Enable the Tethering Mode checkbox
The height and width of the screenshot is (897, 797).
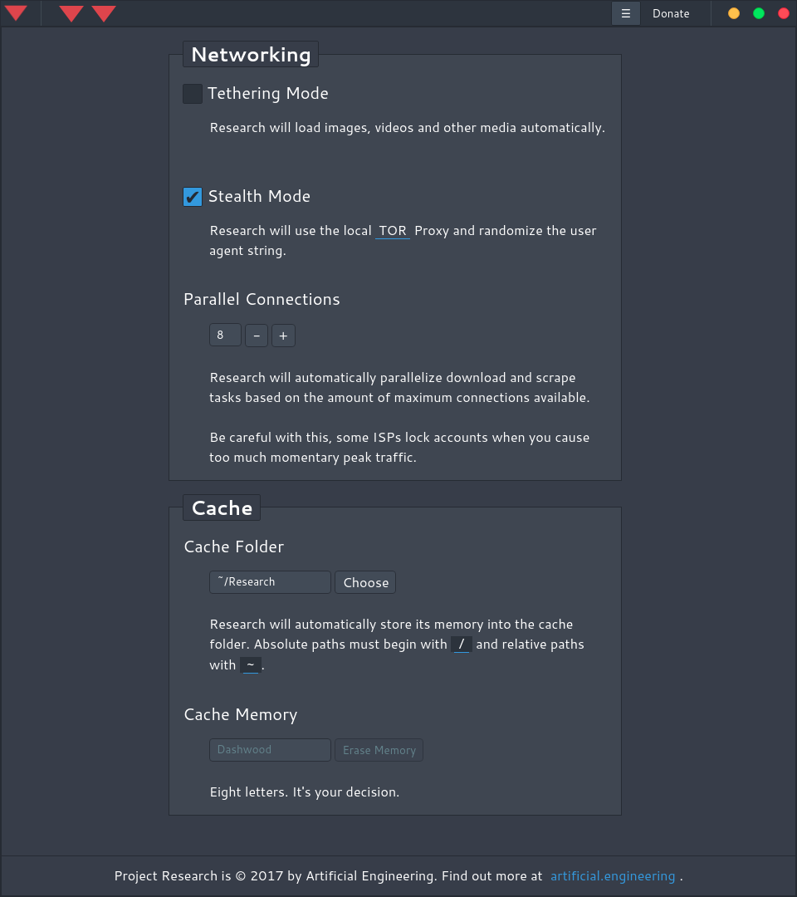193,94
